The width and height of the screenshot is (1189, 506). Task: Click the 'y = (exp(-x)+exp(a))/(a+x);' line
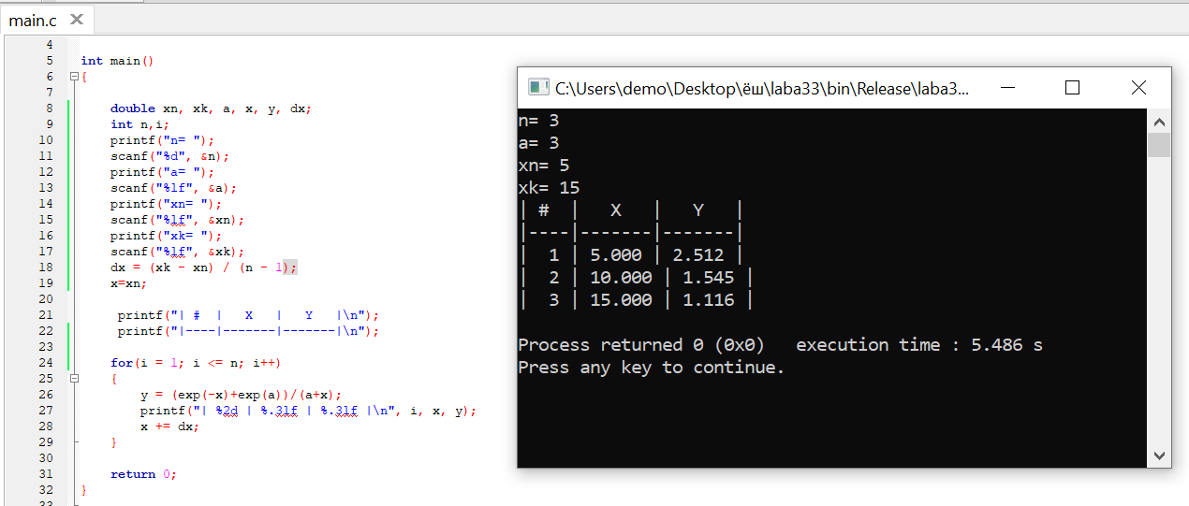tap(241, 395)
